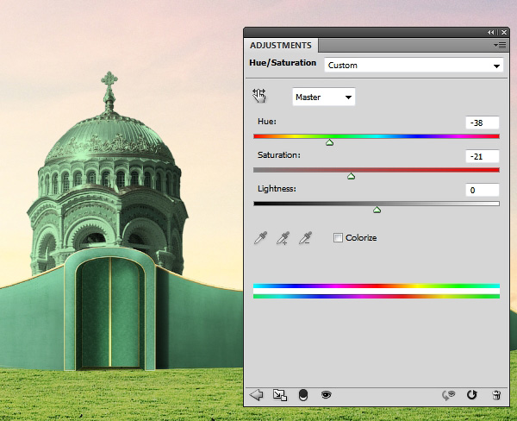The width and height of the screenshot is (517, 421).
Task: Open the Custom preset dropdown
Action: (414, 66)
